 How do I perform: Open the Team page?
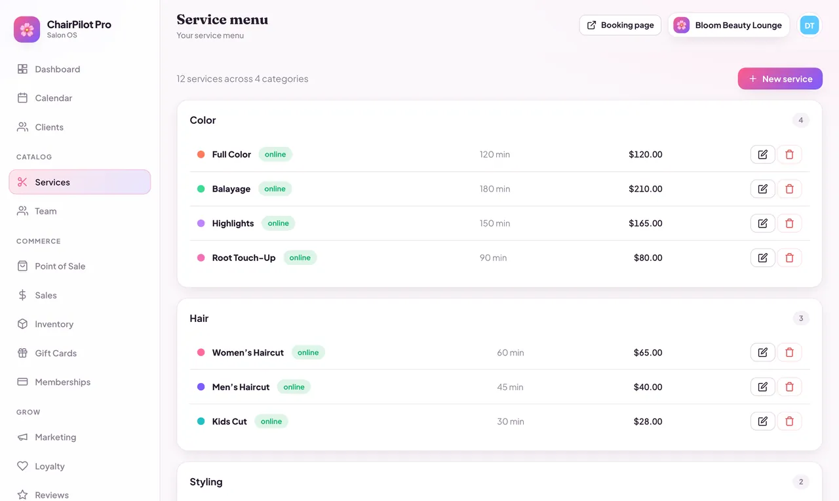(80, 211)
